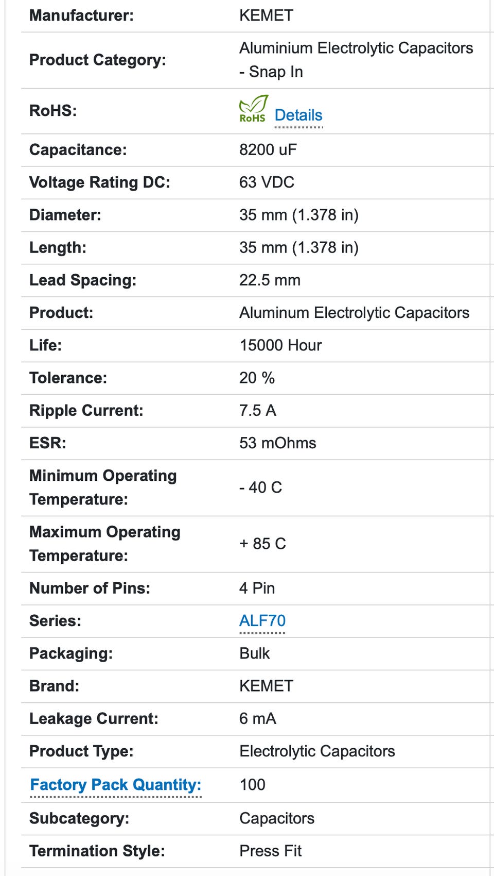
Task: Select the Product Category value text
Action: coord(356,59)
